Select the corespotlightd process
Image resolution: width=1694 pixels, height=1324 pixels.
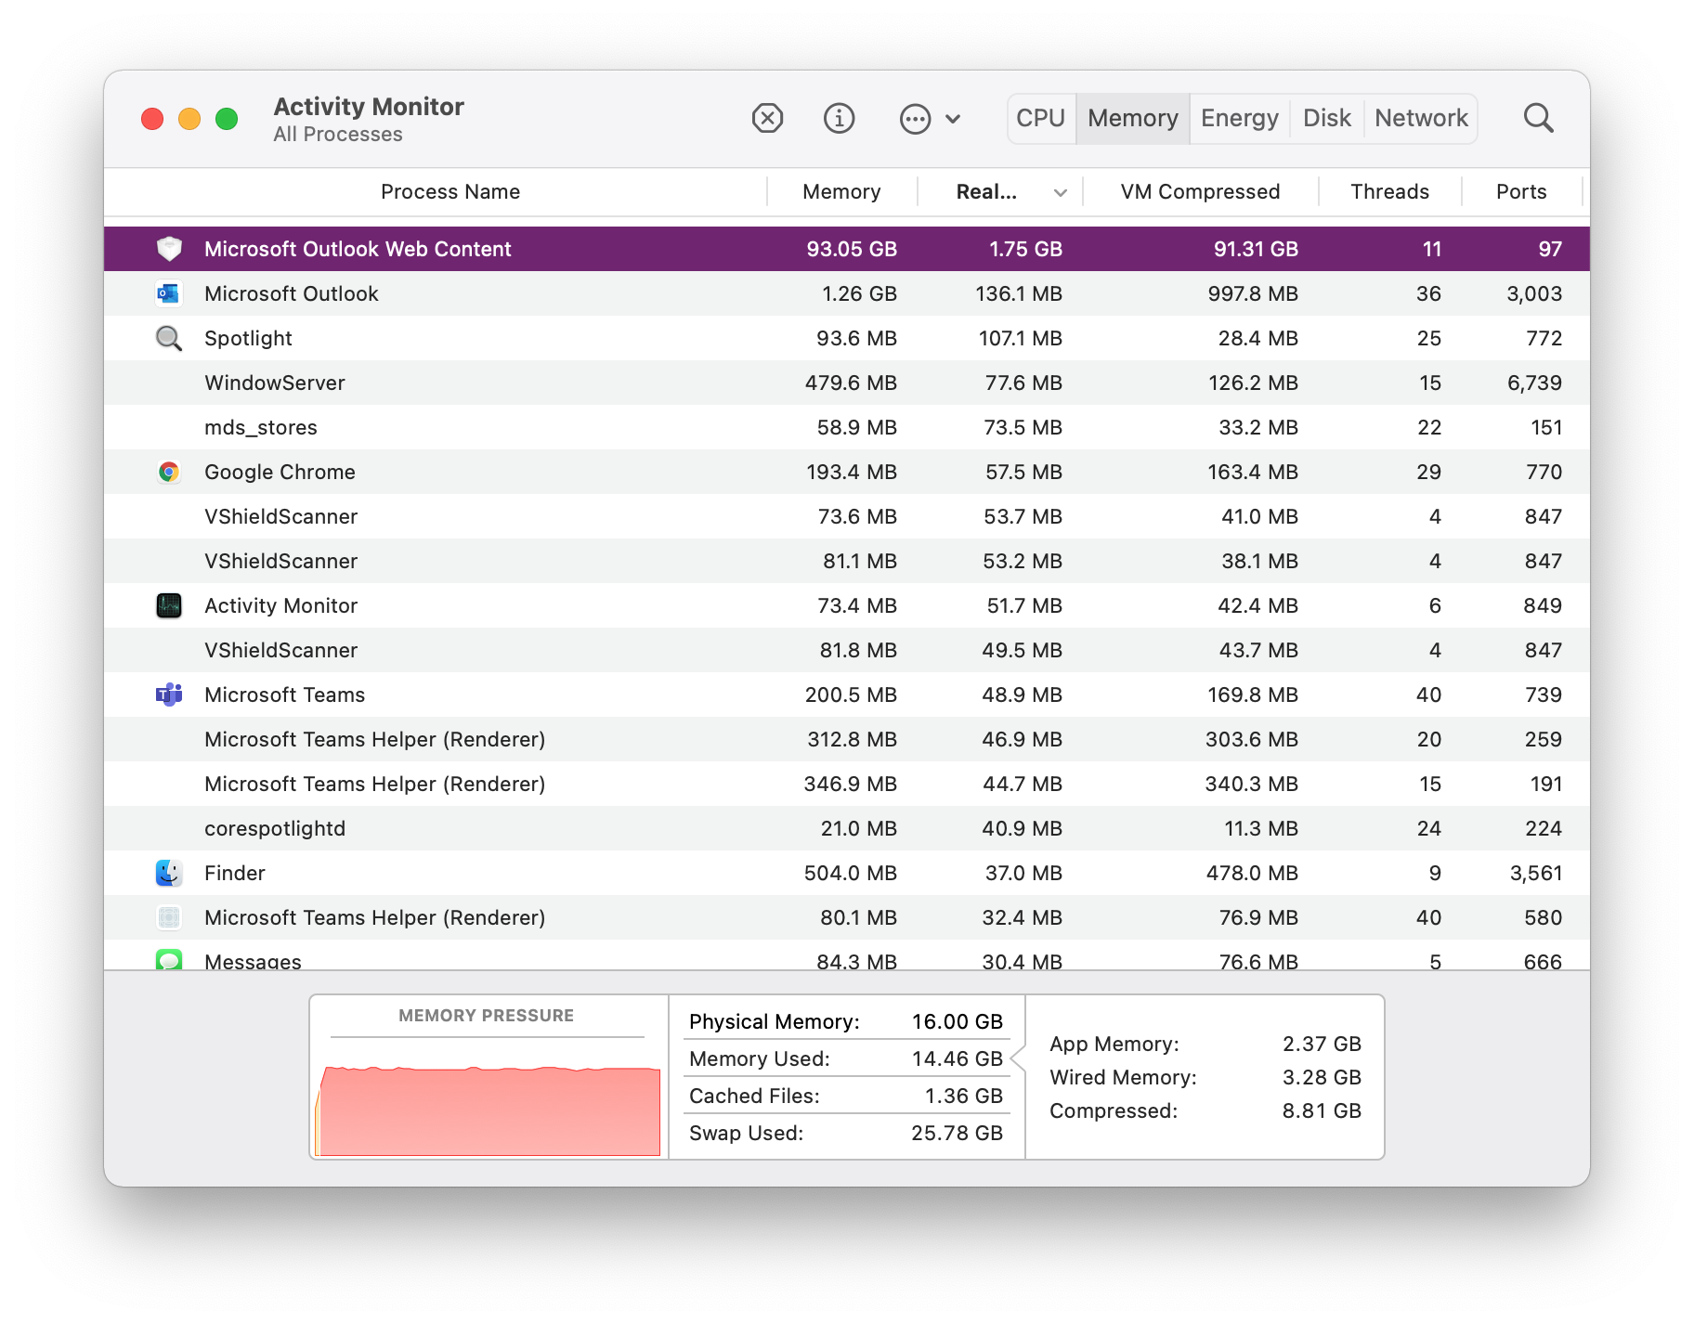(847, 828)
